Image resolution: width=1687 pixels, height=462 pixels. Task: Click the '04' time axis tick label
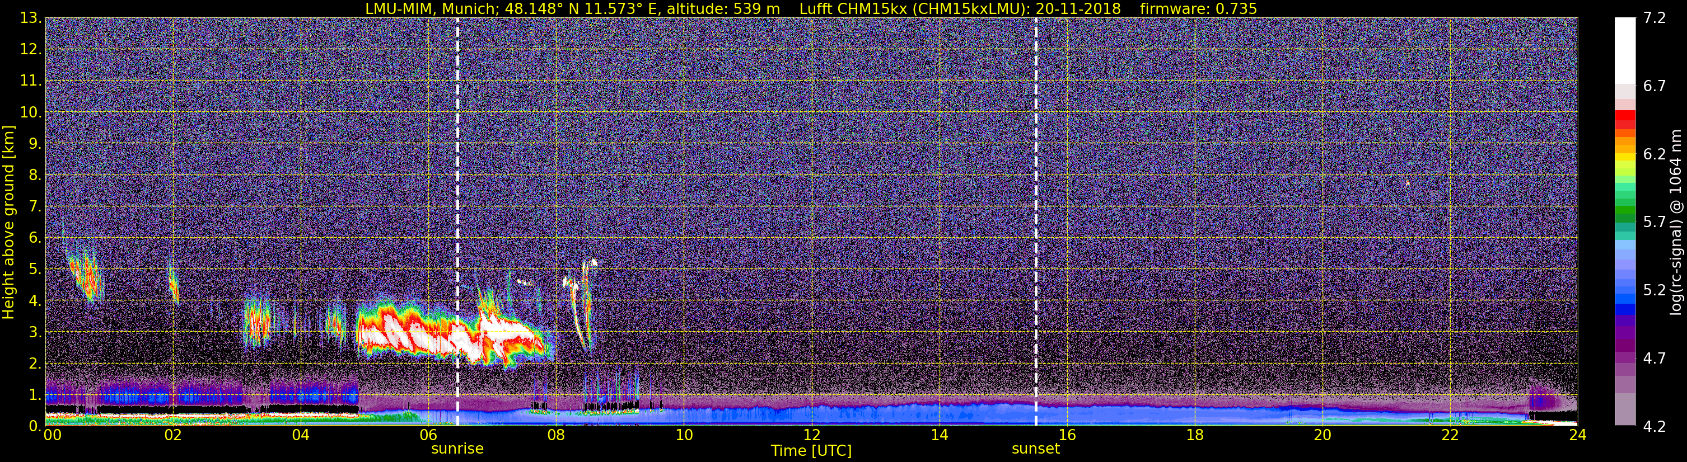(x=301, y=435)
